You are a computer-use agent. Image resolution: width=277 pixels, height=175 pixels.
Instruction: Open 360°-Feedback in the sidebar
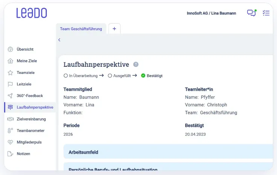[30, 96]
